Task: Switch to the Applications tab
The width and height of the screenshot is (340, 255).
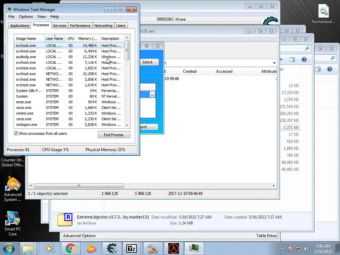Action: coord(20,25)
